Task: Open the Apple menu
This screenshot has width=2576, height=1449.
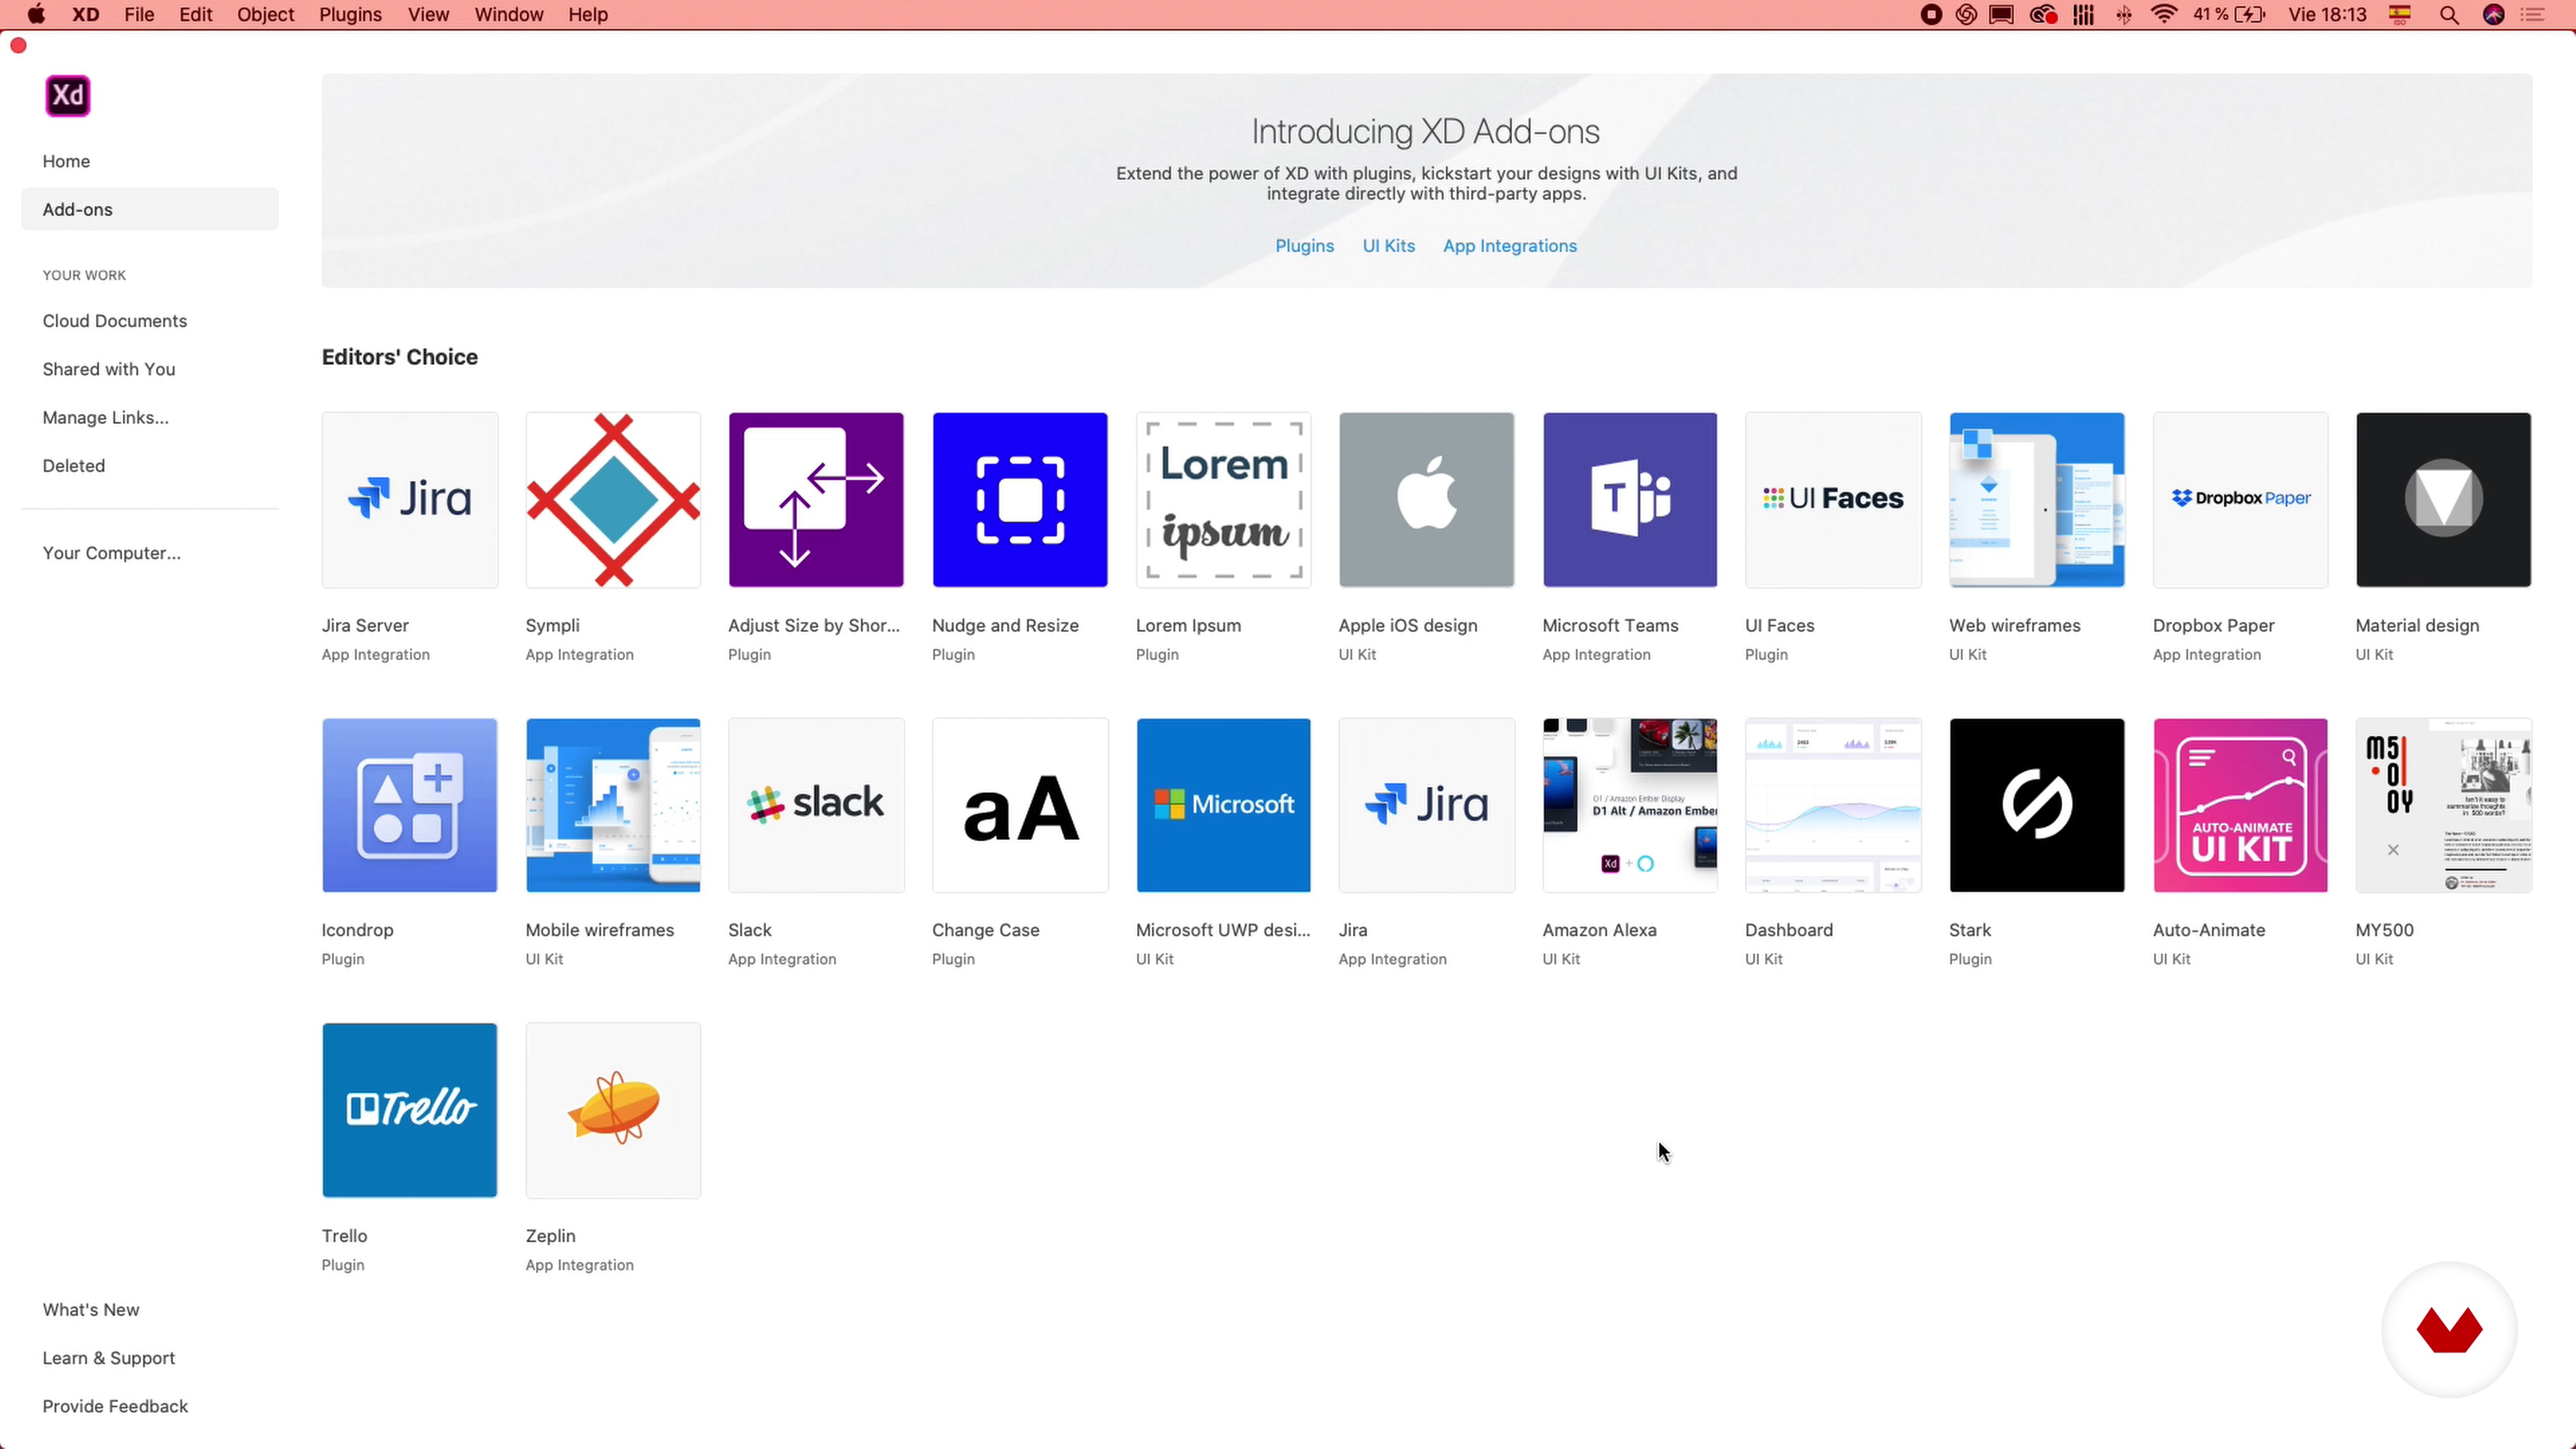Action: click(36, 14)
